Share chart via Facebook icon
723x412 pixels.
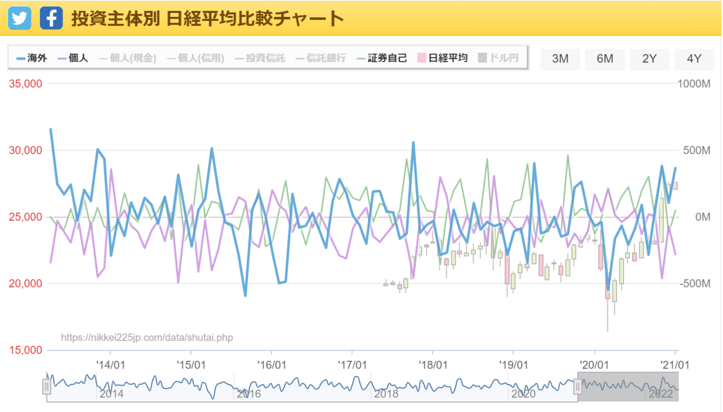(51, 19)
